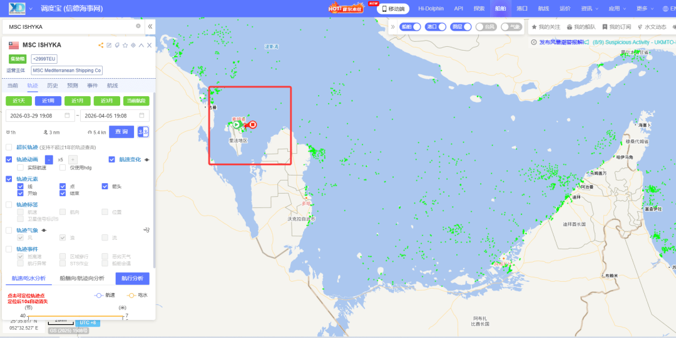Clear the MSC ISHYKA search text

tap(138, 26)
